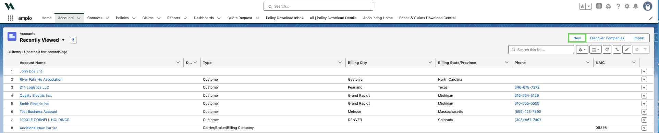Open the Trailhead guidance icon
This screenshot has height=133, width=659.
click(x=608, y=6)
